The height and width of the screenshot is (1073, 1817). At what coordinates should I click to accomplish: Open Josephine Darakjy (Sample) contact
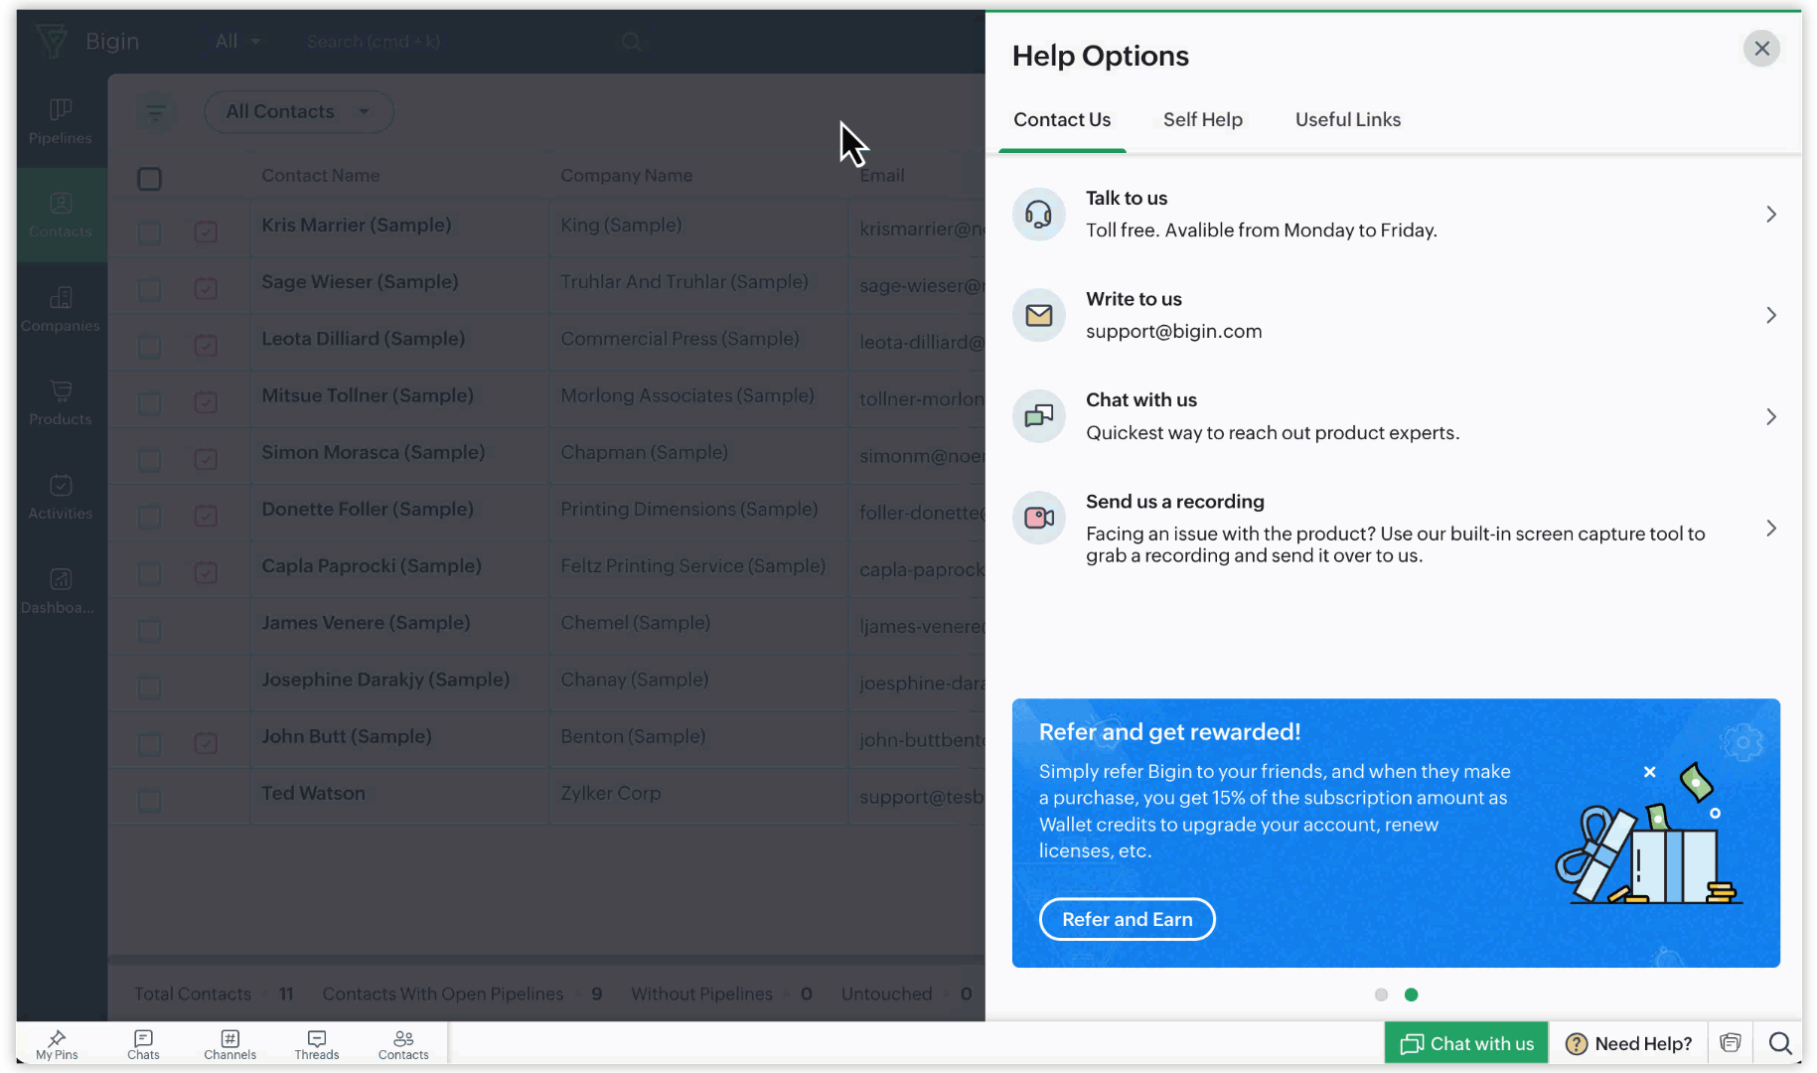point(385,680)
